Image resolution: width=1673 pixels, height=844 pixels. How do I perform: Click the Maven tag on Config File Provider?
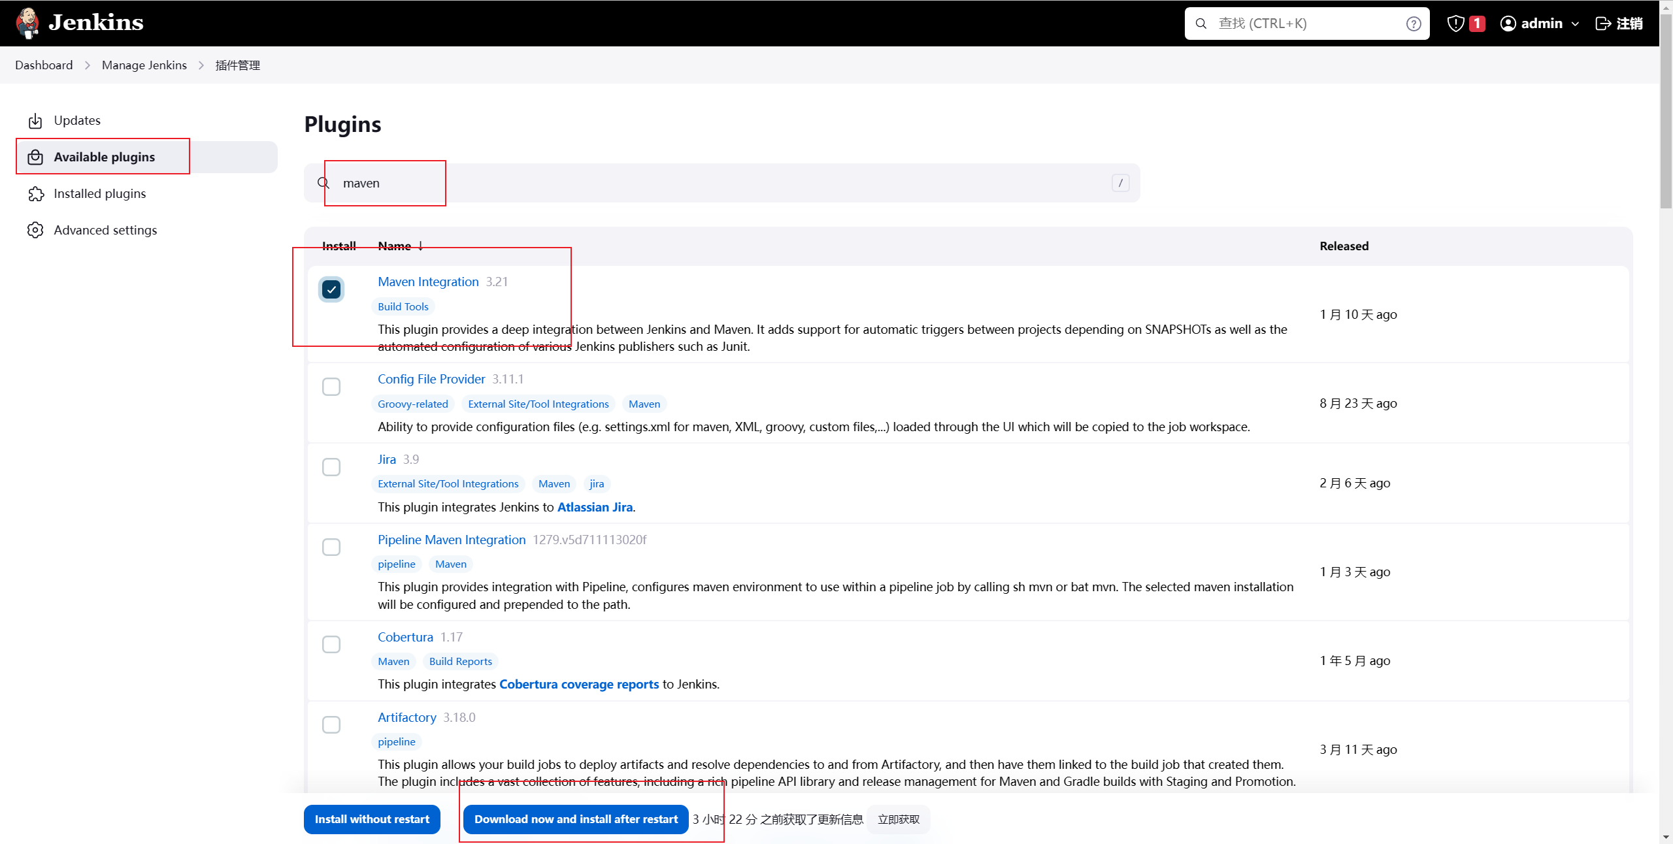tap(644, 404)
